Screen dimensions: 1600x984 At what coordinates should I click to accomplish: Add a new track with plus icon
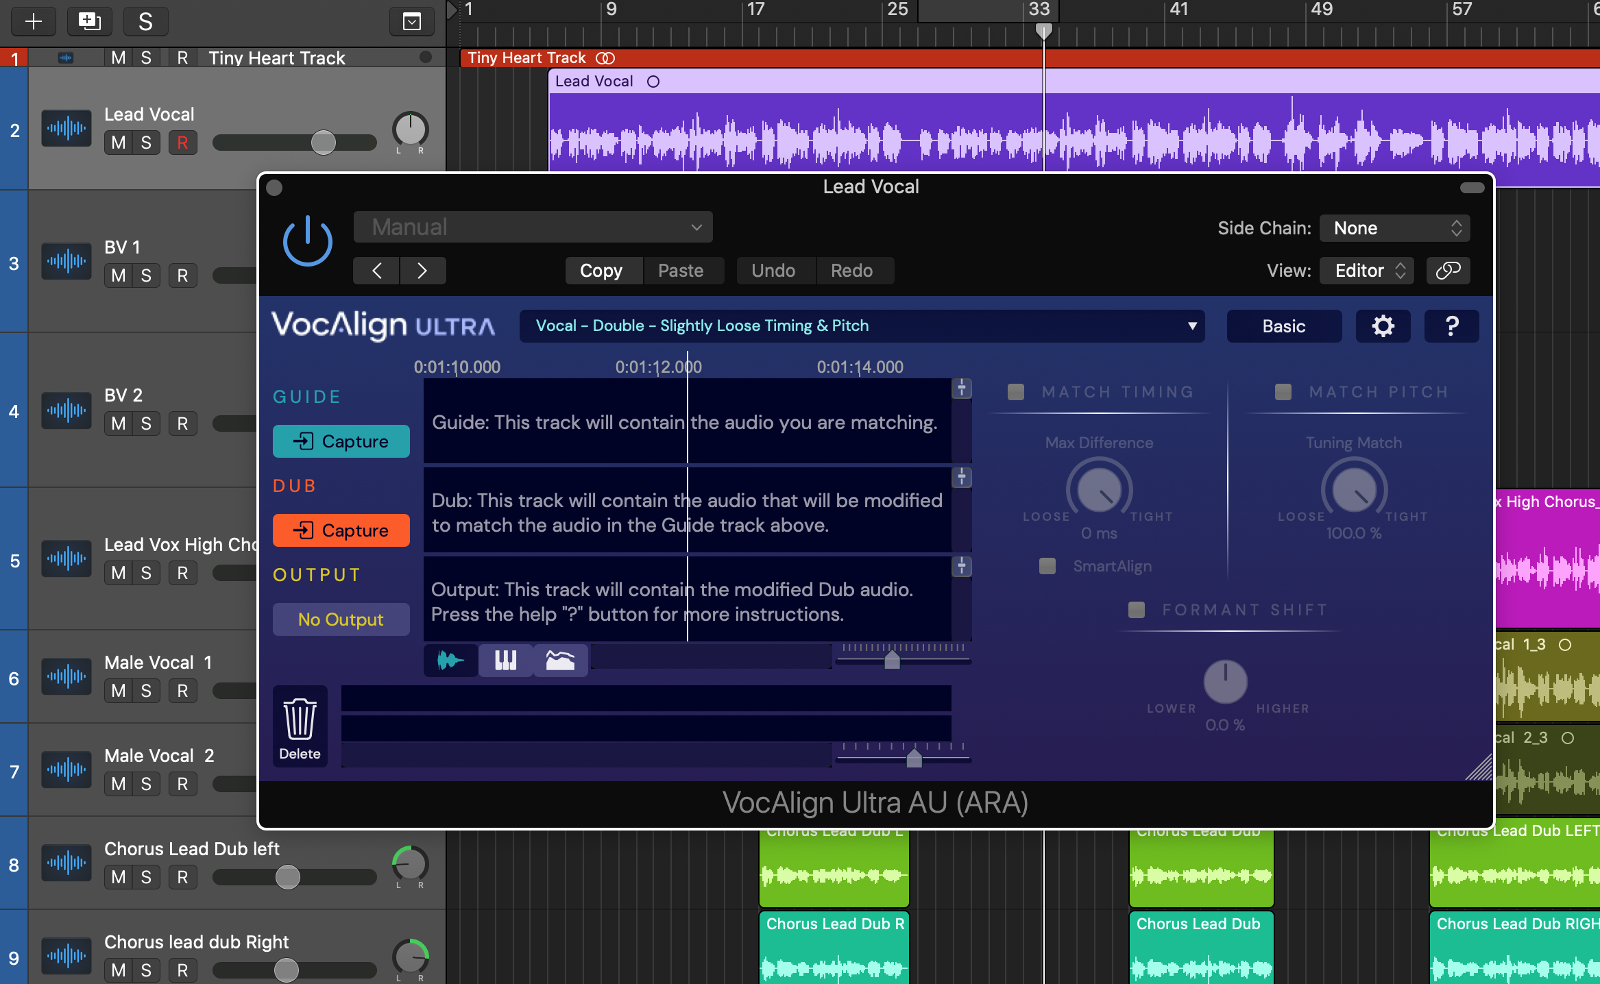coord(33,21)
